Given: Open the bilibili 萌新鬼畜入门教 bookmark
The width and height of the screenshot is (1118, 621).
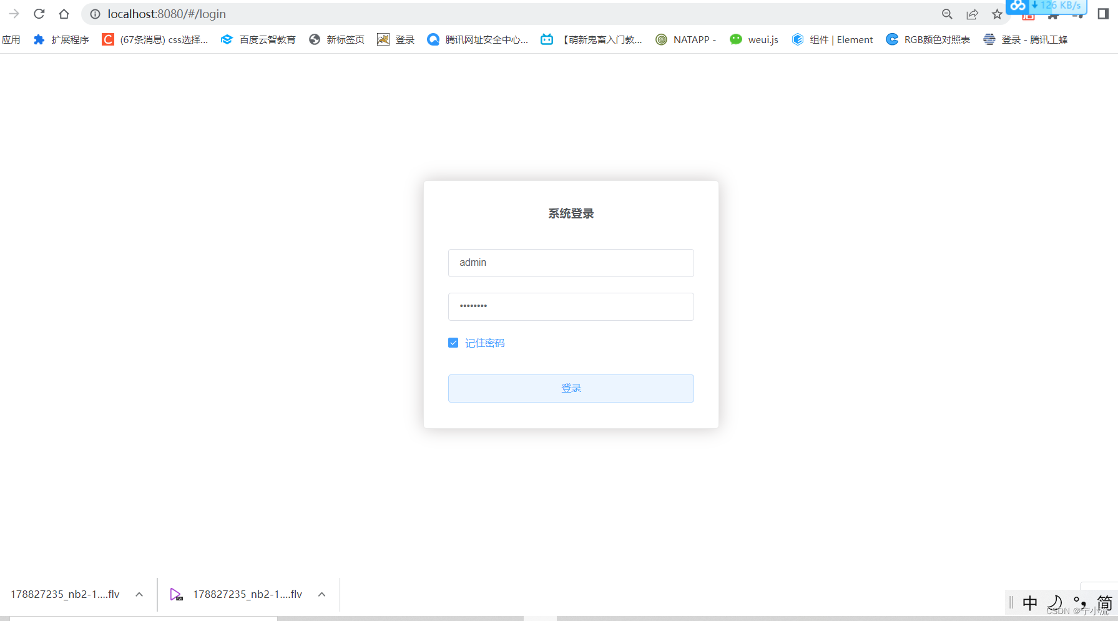Looking at the screenshot, I should click(591, 39).
